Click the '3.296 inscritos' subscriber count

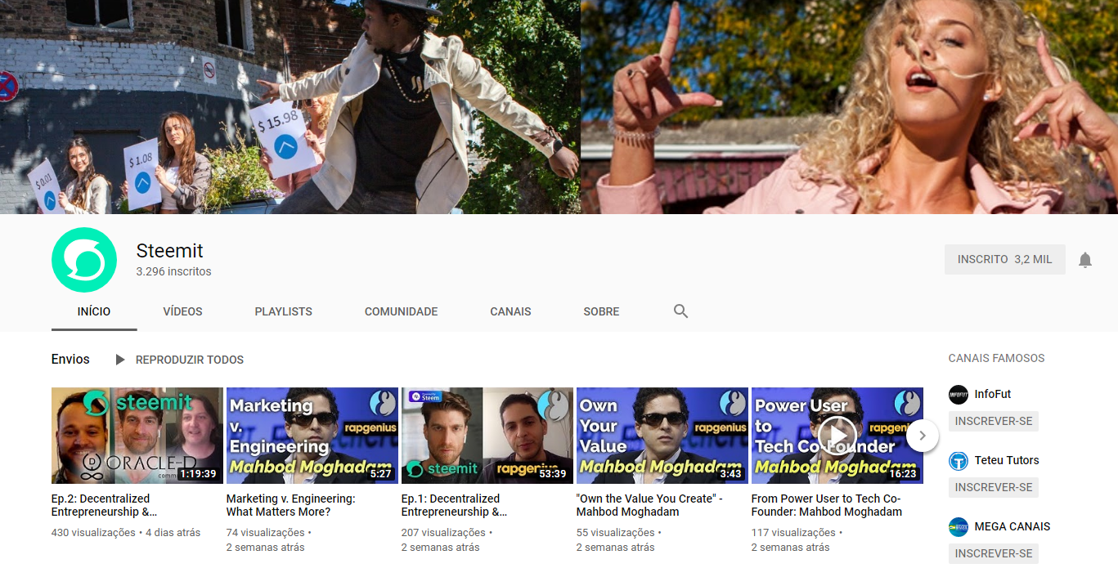coord(174,271)
